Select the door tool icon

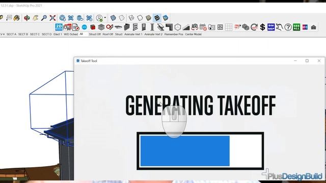[x=144, y=27]
